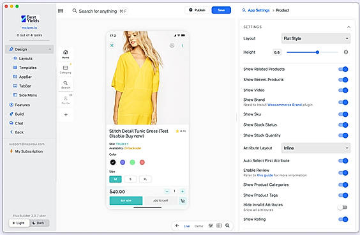Viewport: 360px width, 235px height.
Task: Select the green color swatch
Action: point(132,162)
